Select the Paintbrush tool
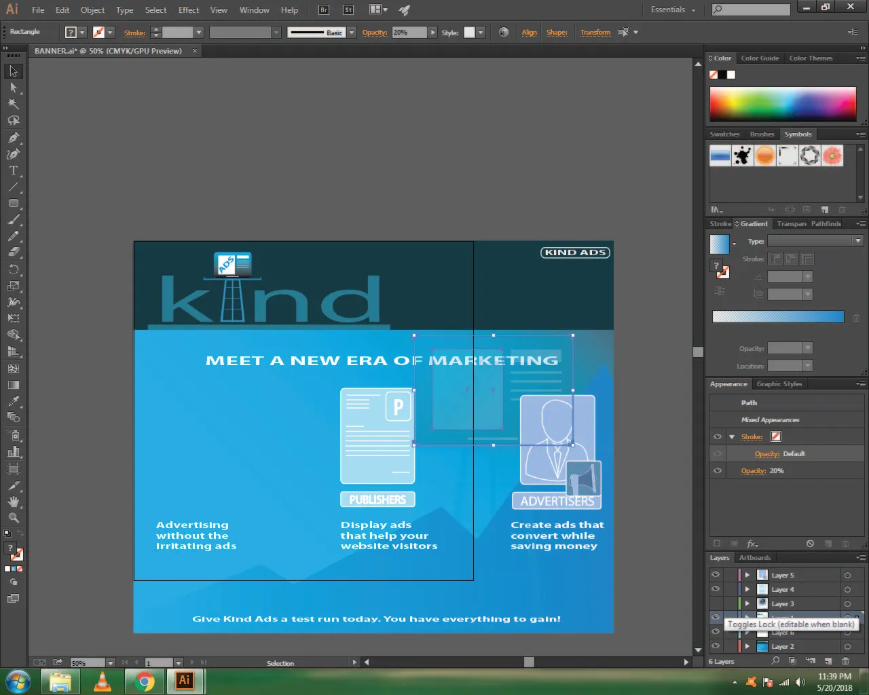 pos(14,220)
